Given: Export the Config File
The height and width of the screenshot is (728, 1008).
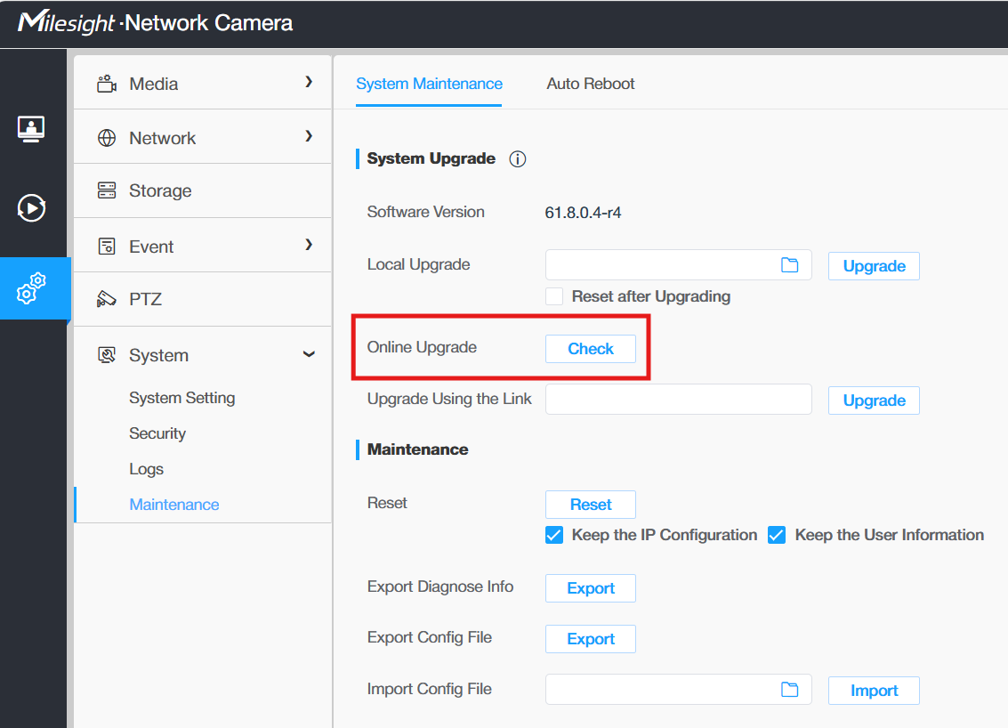Looking at the screenshot, I should point(590,639).
